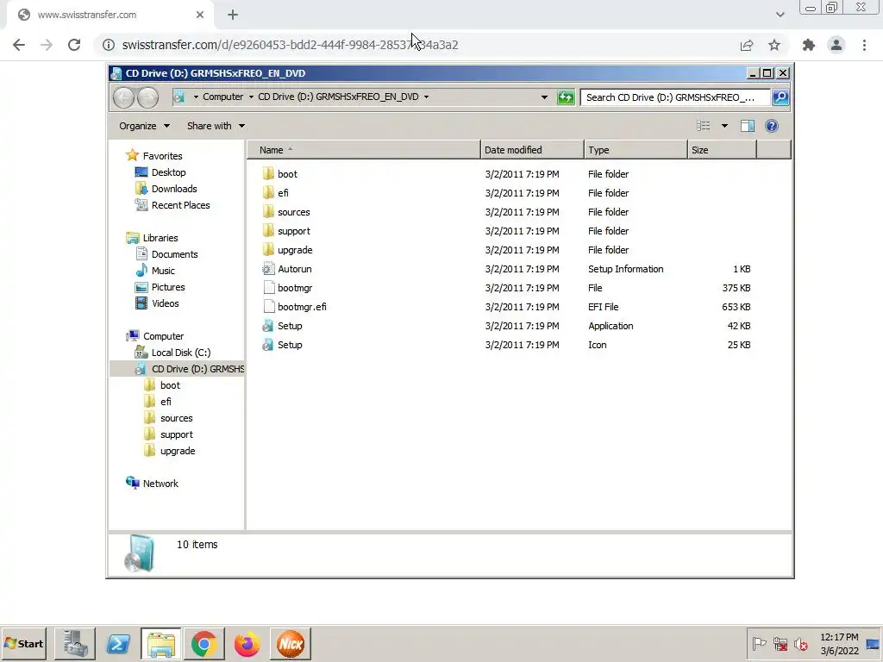Reload the swisstransfer page in Chrome
The width and height of the screenshot is (883, 662).
pyautogui.click(x=74, y=45)
